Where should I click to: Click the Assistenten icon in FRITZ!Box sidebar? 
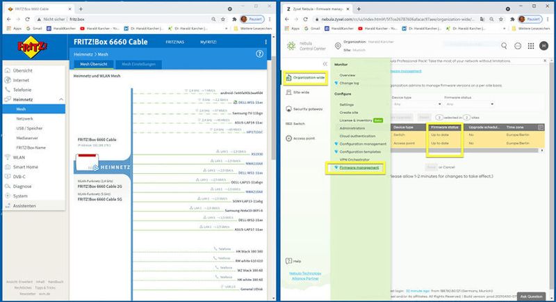pos(8,205)
